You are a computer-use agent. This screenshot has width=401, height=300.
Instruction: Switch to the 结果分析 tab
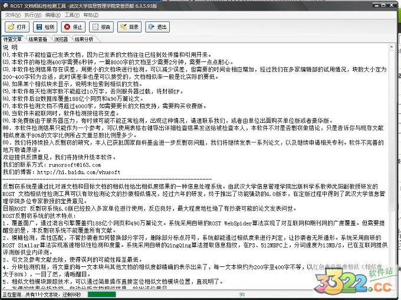pos(84,39)
